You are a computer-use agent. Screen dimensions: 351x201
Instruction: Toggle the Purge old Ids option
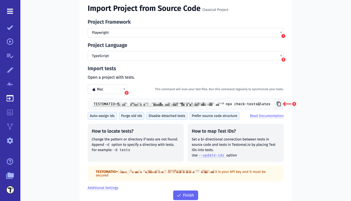[131, 116]
